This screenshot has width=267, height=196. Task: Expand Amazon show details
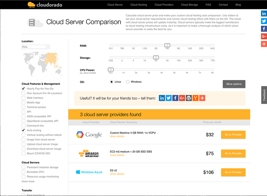pos(117,155)
